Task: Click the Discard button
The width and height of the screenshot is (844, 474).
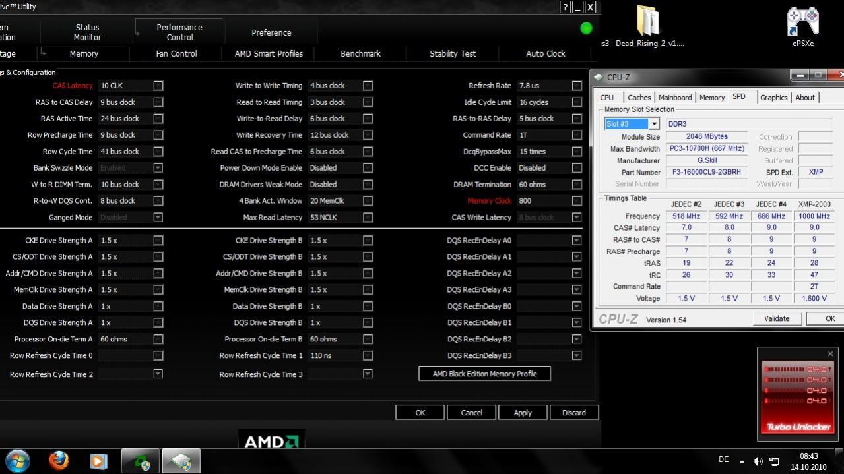Action: (x=574, y=413)
